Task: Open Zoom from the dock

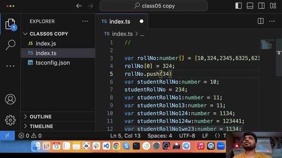Action: pos(221,146)
